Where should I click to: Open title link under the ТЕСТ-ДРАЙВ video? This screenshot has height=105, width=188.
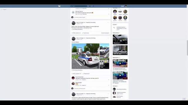[120, 69]
